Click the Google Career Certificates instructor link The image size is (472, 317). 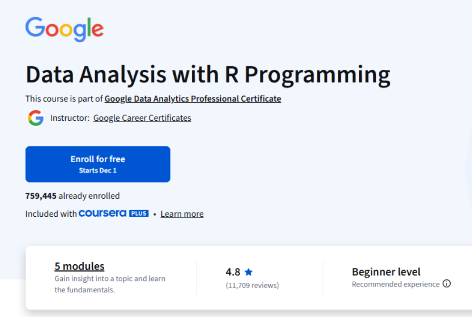coord(142,118)
